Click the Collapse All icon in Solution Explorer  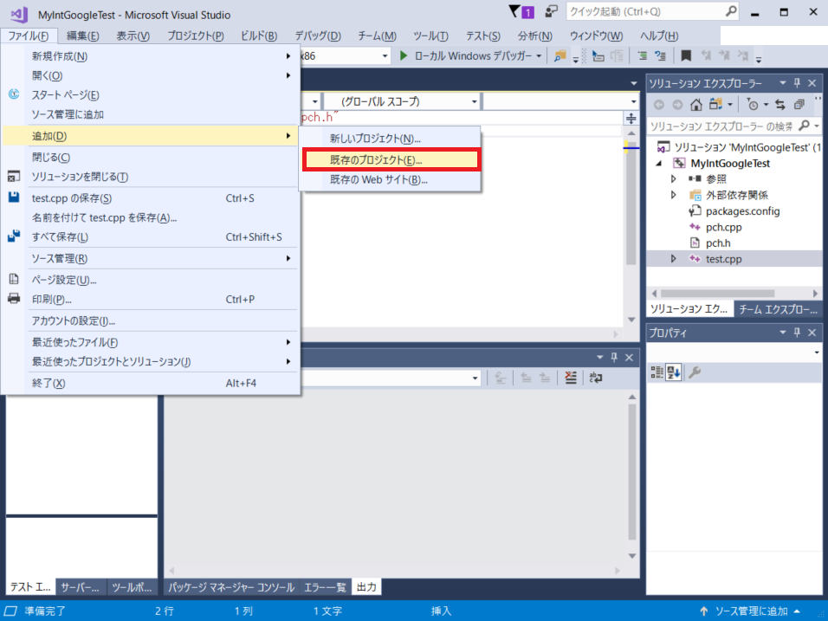click(x=799, y=105)
